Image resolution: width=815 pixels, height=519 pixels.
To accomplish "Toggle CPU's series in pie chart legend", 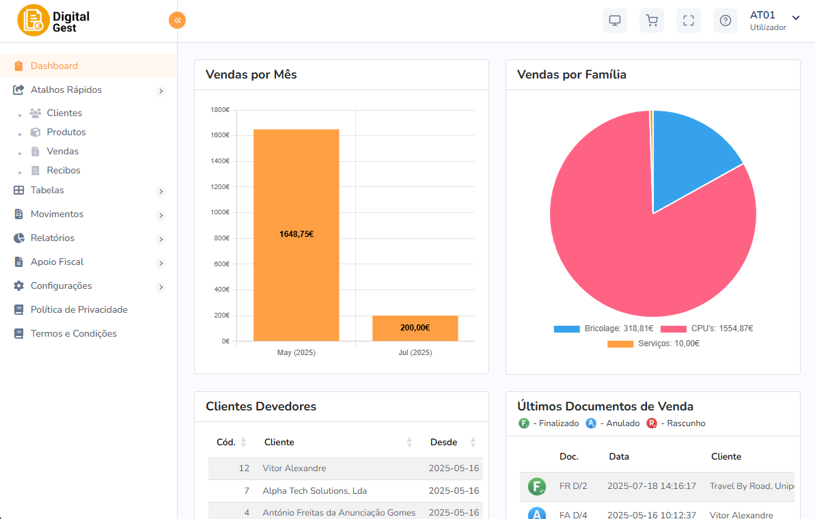I will (x=706, y=328).
